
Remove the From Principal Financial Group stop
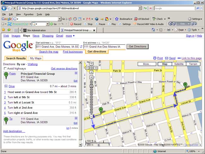[76, 73]
